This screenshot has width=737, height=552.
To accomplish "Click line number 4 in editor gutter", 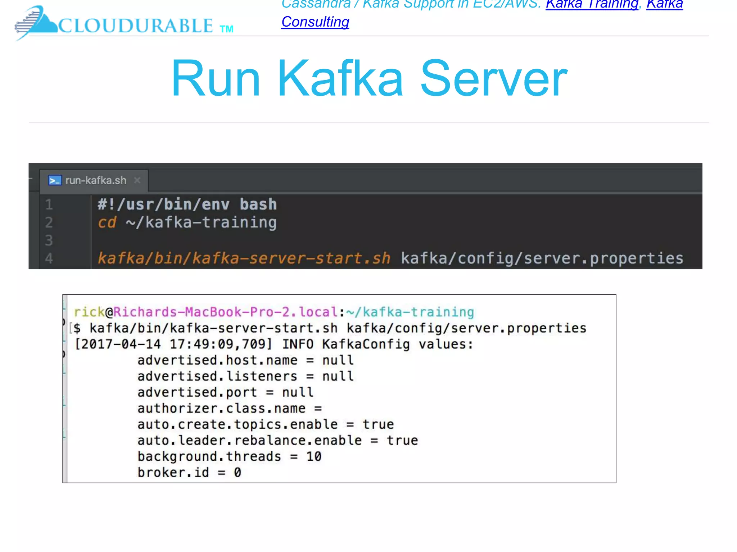I will click(49, 258).
